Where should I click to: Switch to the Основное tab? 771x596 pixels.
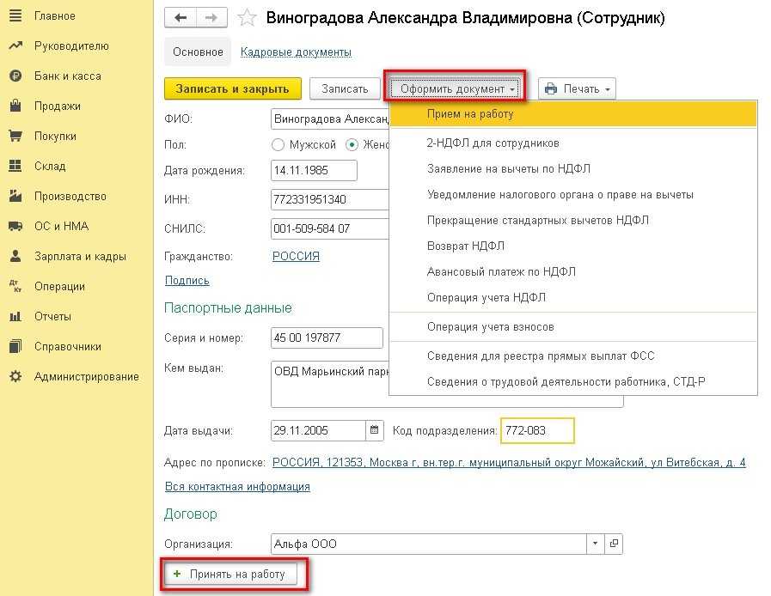pyautogui.click(x=198, y=52)
